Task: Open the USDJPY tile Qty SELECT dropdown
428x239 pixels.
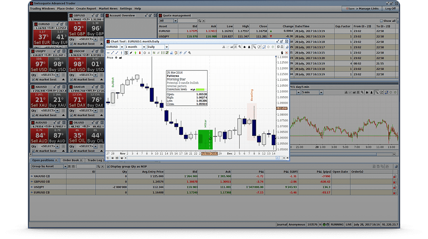Action: click(x=57, y=75)
